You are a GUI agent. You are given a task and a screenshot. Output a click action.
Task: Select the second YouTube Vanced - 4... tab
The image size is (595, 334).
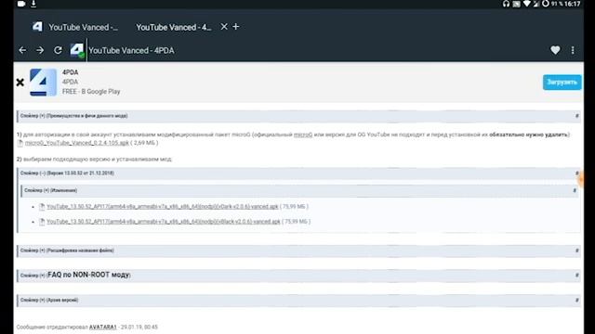[x=174, y=27]
